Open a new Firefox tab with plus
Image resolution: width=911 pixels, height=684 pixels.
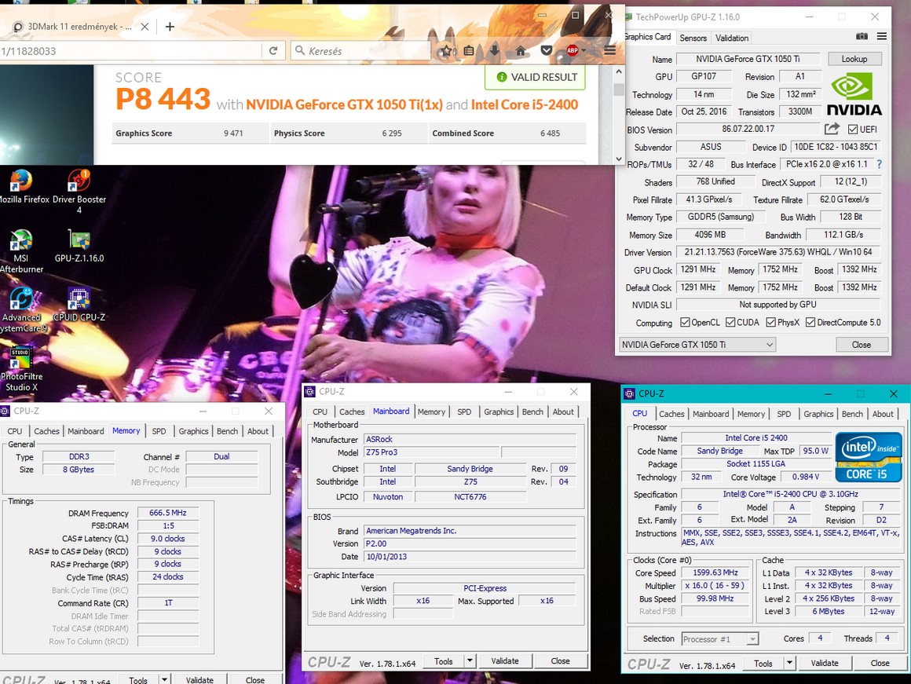point(170,26)
